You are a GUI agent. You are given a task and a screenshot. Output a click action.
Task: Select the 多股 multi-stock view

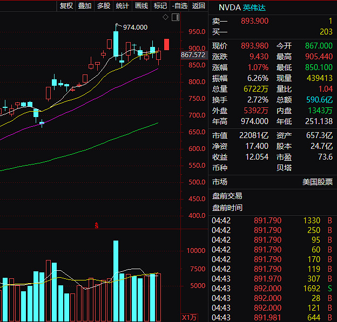104,6
